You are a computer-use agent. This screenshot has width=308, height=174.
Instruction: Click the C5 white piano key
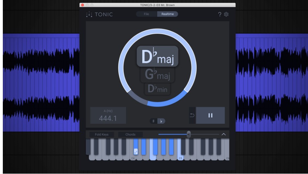pyautogui.click(x=180, y=158)
